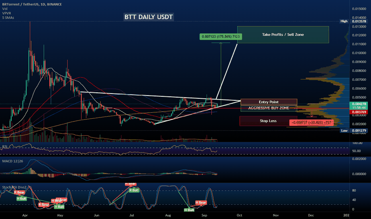The width and height of the screenshot is (371, 219).
Task: Select the Take Profits / Sell Zone box
Action: click(283, 35)
